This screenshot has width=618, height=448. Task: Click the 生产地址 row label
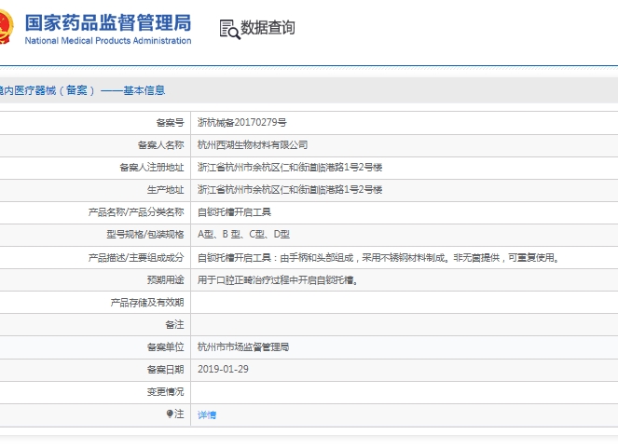coord(166,190)
